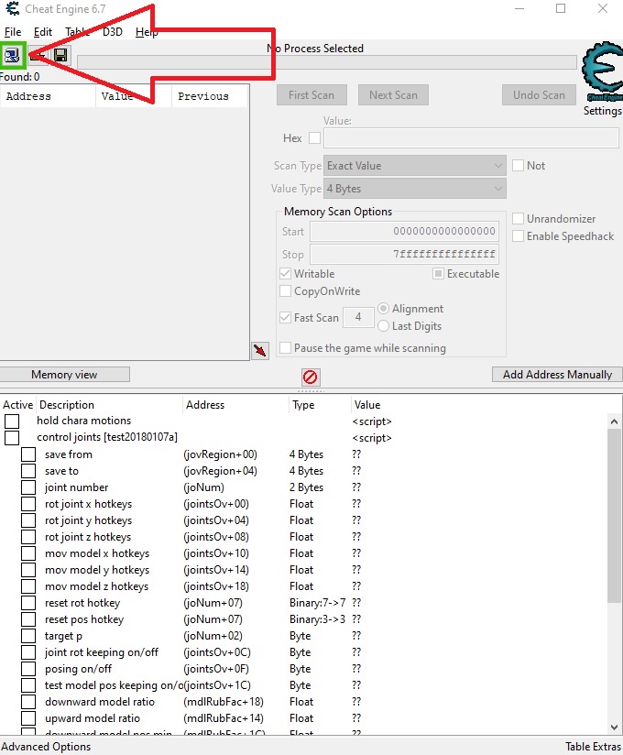The width and height of the screenshot is (623, 755).
Task: Click the (jointsOv+08) address cell
Action: (216, 537)
